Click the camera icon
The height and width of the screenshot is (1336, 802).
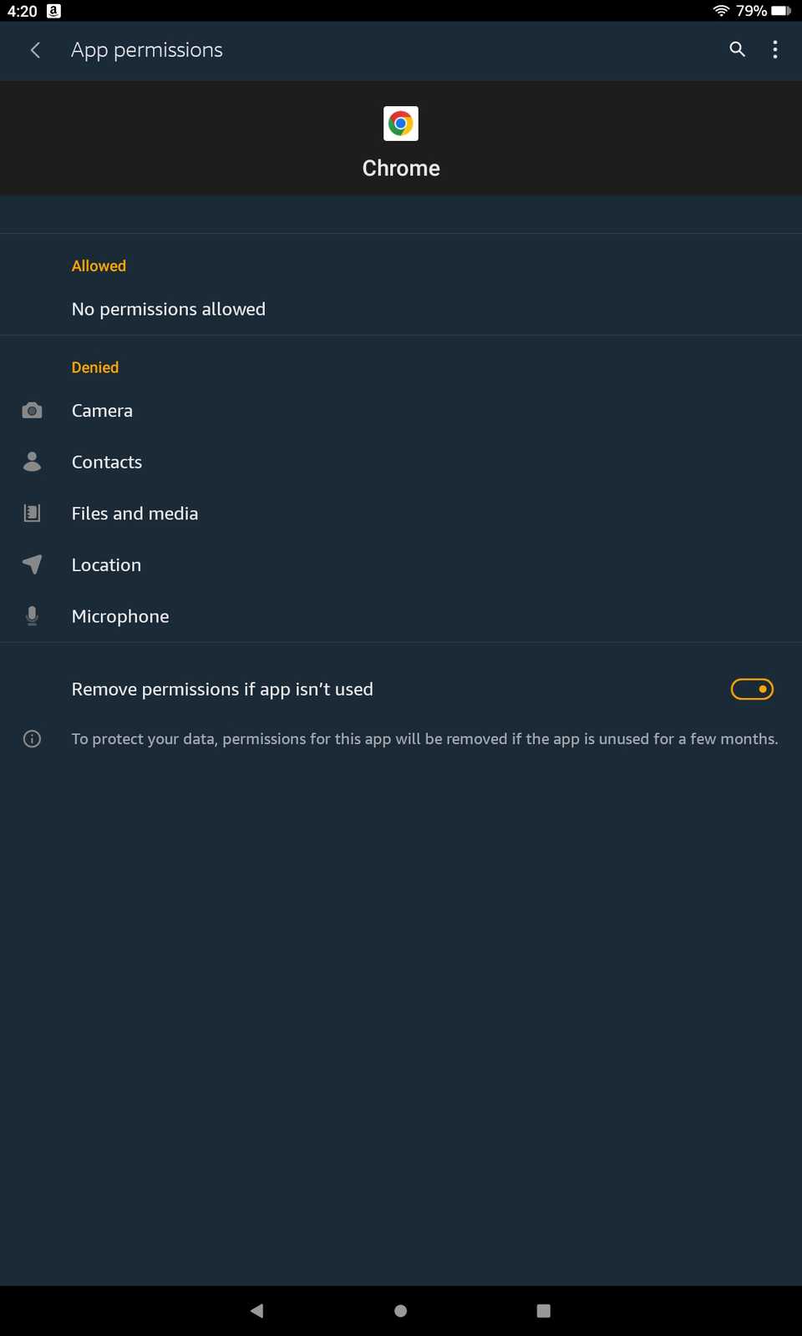click(32, 411)
